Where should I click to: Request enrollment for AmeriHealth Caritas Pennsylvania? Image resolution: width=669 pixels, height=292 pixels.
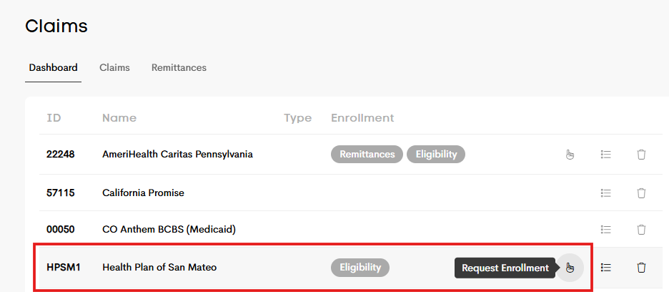570,155
